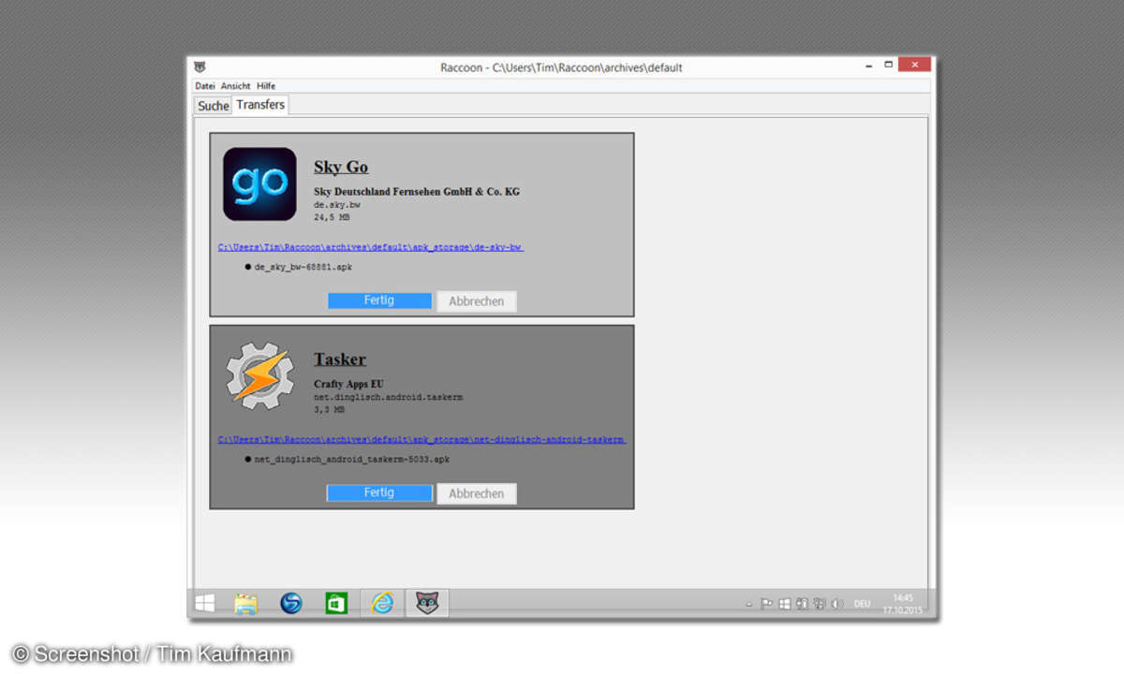Launch Internet Explorer from the taskbar
The height and width of the screenshot is (674, 1124).
pos(382,604)
